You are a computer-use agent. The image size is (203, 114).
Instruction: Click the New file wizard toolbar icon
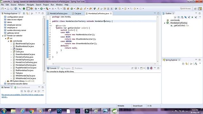[3, 9]
